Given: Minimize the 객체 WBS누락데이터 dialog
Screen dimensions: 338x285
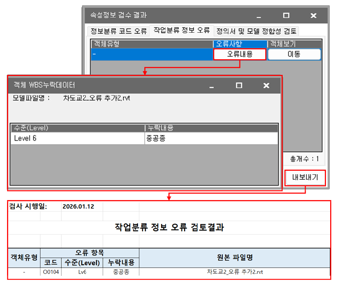Looking at the screenshot, I should (212, 86).
